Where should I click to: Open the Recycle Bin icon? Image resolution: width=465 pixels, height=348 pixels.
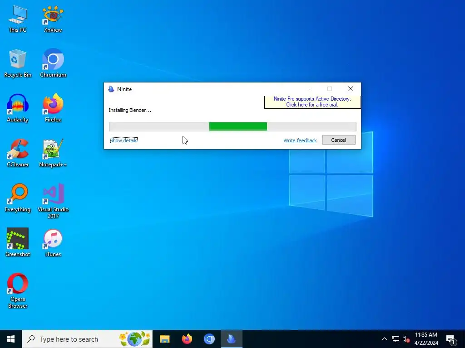[18, 63]
